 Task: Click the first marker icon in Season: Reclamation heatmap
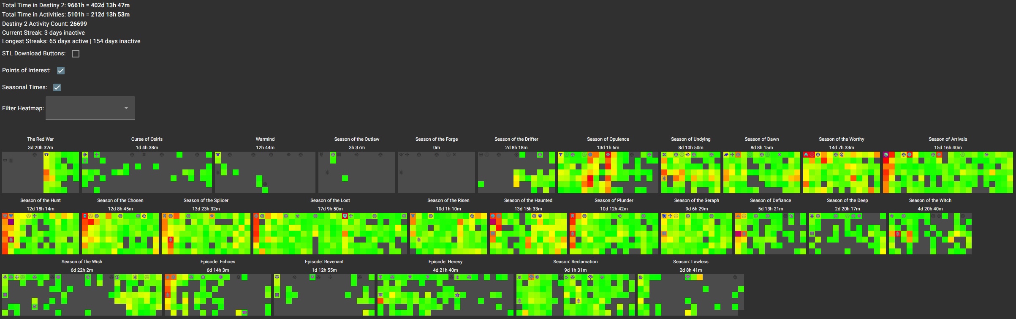pyautogui.click(x=519, y=277)
